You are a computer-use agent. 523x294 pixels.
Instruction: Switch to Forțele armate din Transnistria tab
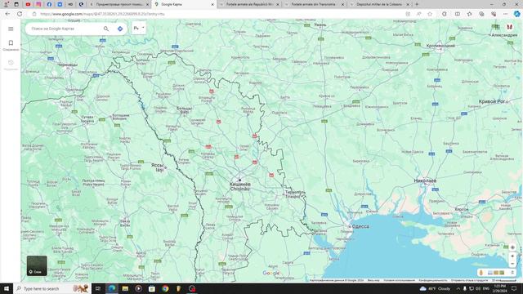(x=314, y=4)
